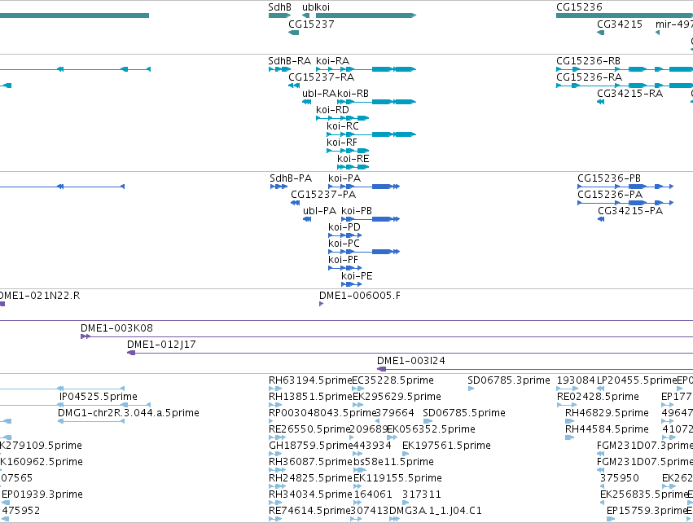Select EST EK197561.5prime
The height and width of the screenshot is (523, 693).
pos(446,446)
